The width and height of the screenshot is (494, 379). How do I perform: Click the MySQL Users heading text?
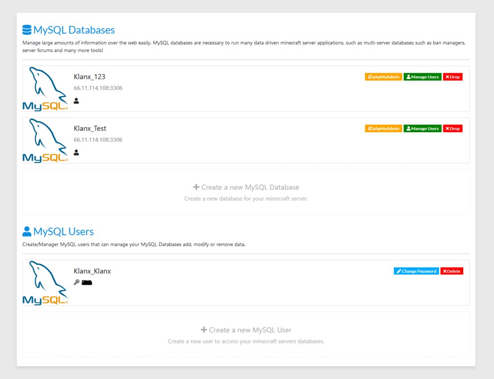pos(64,232)
